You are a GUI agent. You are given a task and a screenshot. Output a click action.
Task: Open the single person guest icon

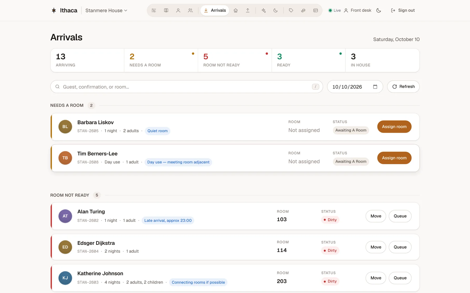pos(178,10)
